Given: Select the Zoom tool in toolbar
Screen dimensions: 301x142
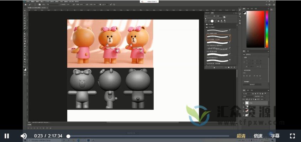Looking at the screenshot, I should tap(25, 62).
